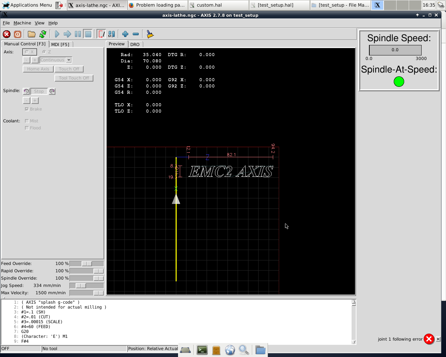The width and height of the screenshot is (446, 357).
Task: Click G-code scrollbar up arrow
Action: coord(354,302)
